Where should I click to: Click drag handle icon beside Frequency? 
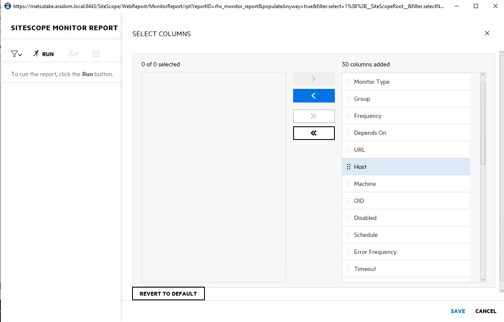pyautogui.click(x=348, y=116)
